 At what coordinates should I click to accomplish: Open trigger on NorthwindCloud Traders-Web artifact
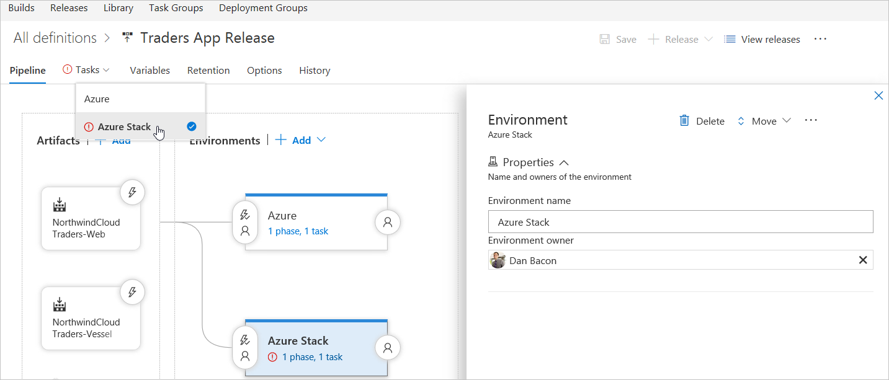click(x=132, y=192)
